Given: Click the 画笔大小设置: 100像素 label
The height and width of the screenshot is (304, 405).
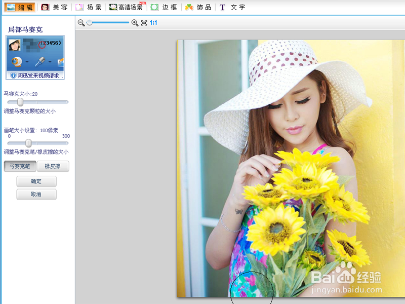Looking at the screenshot, I should pyautogui.click(x=31, y=130).
